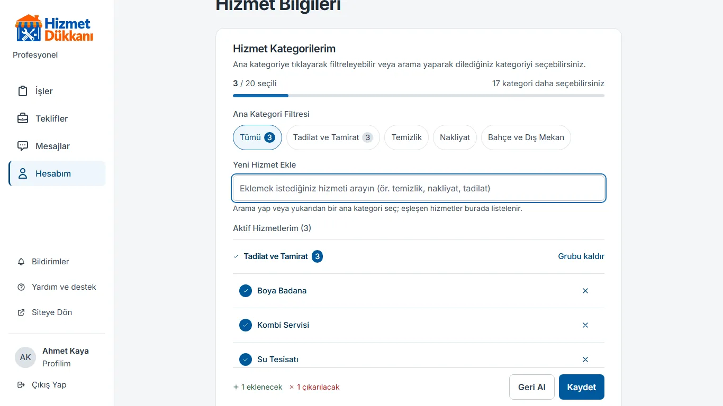
Task: Click the Geri Al button
Action: pyautogui.click(x=532, y=387)
